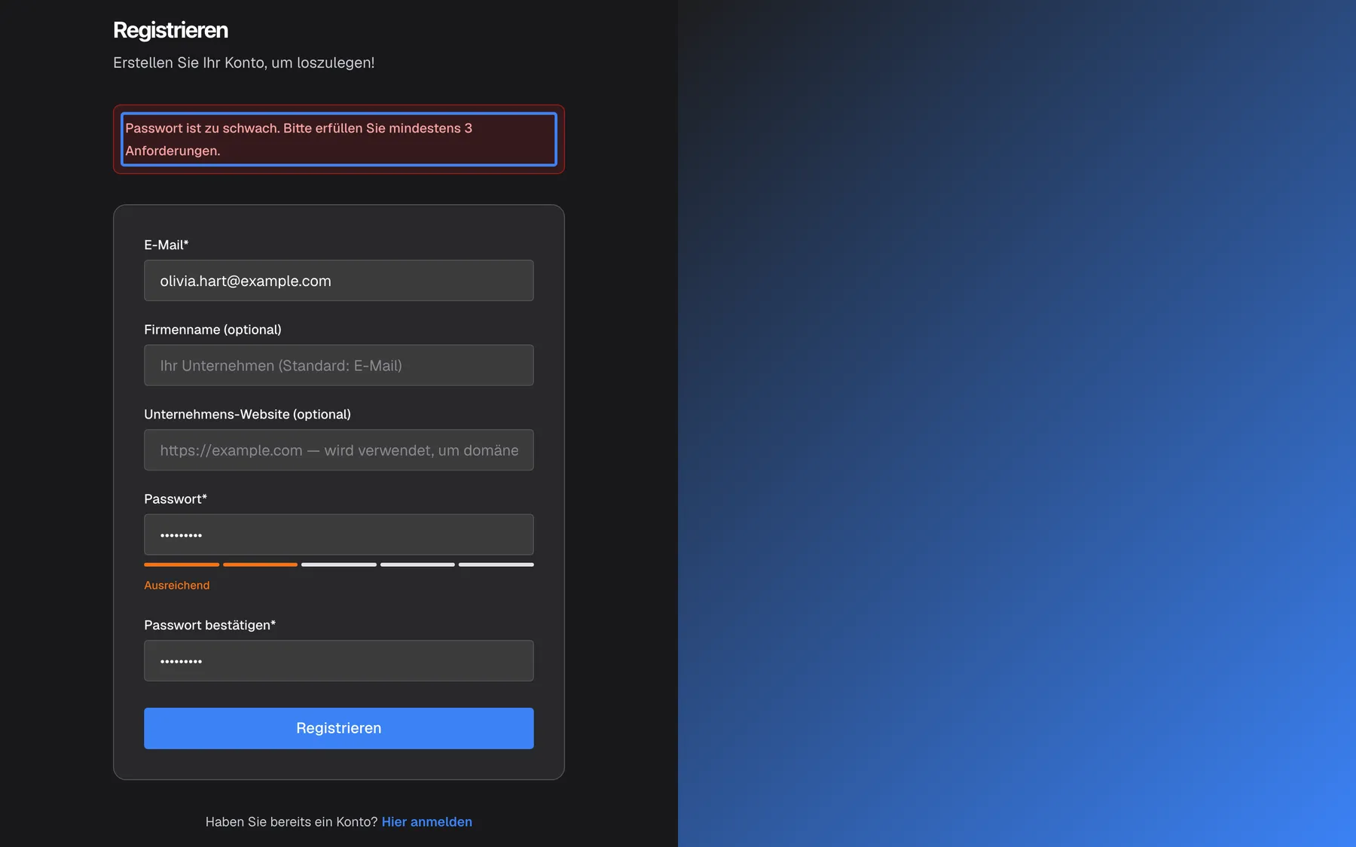Image resolution: width=1356 pixels, height=847 pixels.
Task: Click 'Erstellen Sie Ihr Konto, um loszulegen!' subtitle
Action: [x=244, y=62]
